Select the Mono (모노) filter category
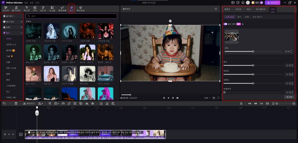298x143 pixels. click(x=8, y=91)
